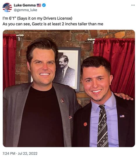The image size is (138, 158).
Task: Click the red curtain on the left edge
Action: pyautogui.click(x=9, y=60)
